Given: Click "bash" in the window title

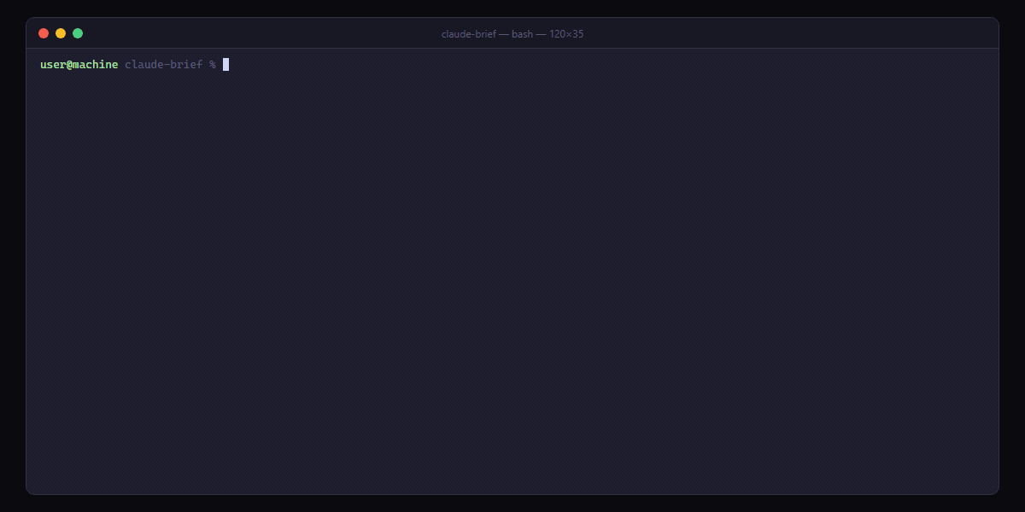Looking at the screenshot, I should pos(522,34).
